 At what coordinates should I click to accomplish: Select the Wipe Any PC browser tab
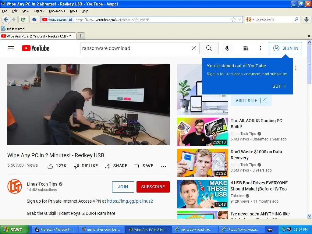[38, 36]
